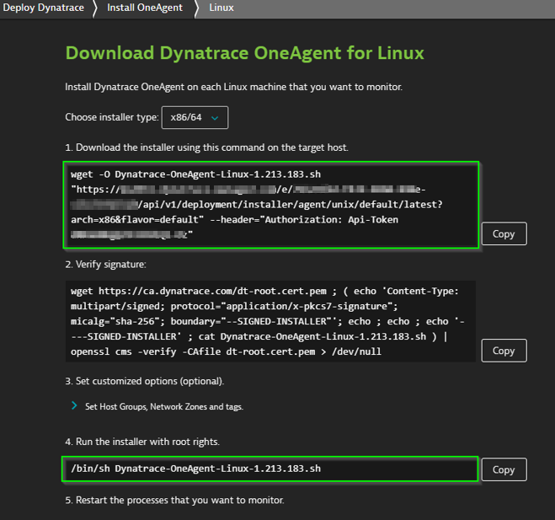The width and height of the screenshot is (555, 520).
Task: Click the step 2 Verify signature label
Action: [105, 265]
